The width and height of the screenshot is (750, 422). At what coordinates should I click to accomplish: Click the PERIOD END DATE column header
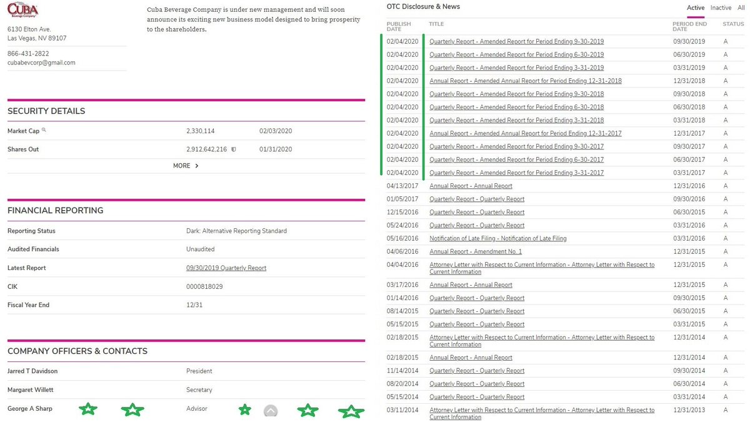(x=689, y=26)
